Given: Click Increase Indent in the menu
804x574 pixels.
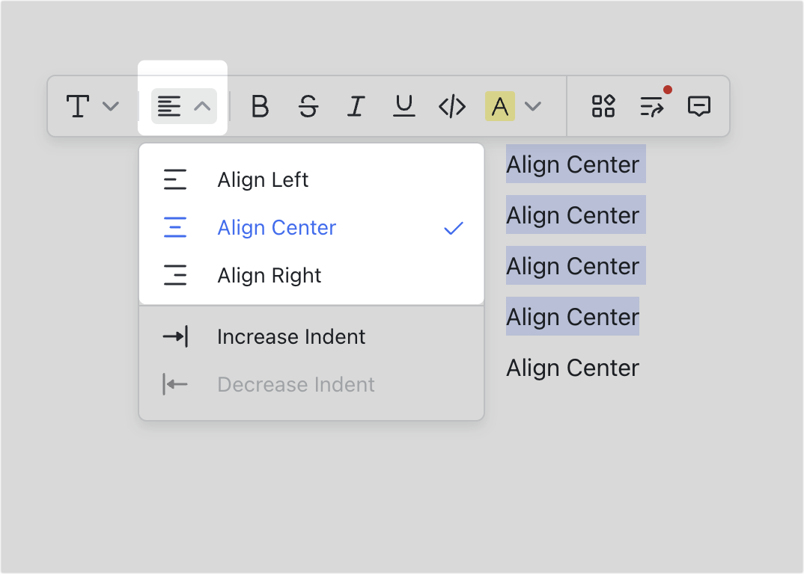Looking at the screenshot, I should (290, 336).
